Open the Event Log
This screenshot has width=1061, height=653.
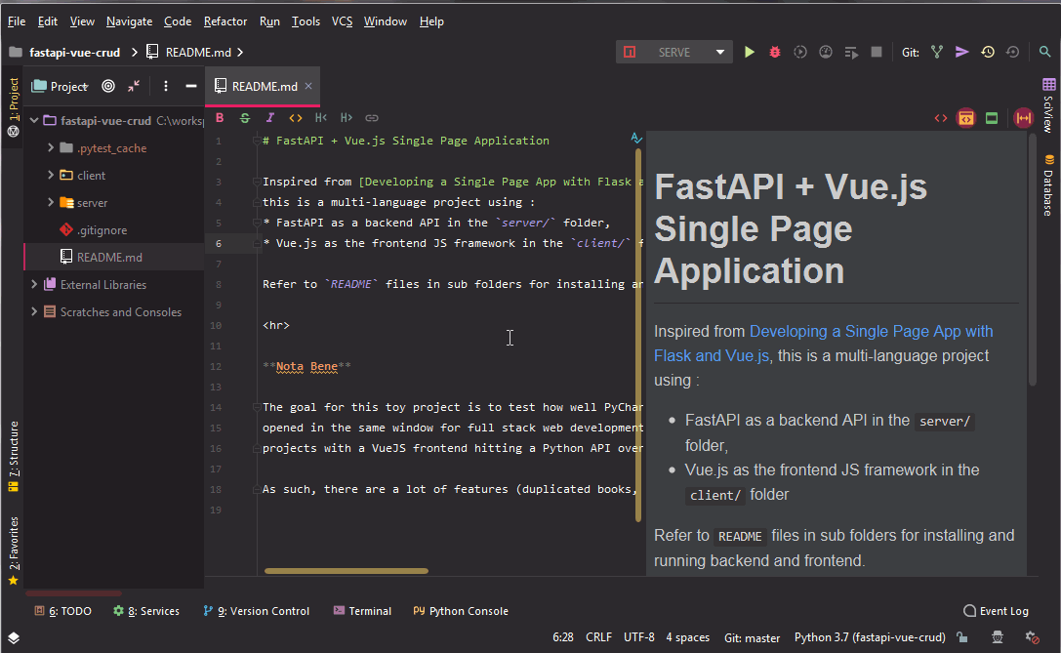click(x=996, y=611)
